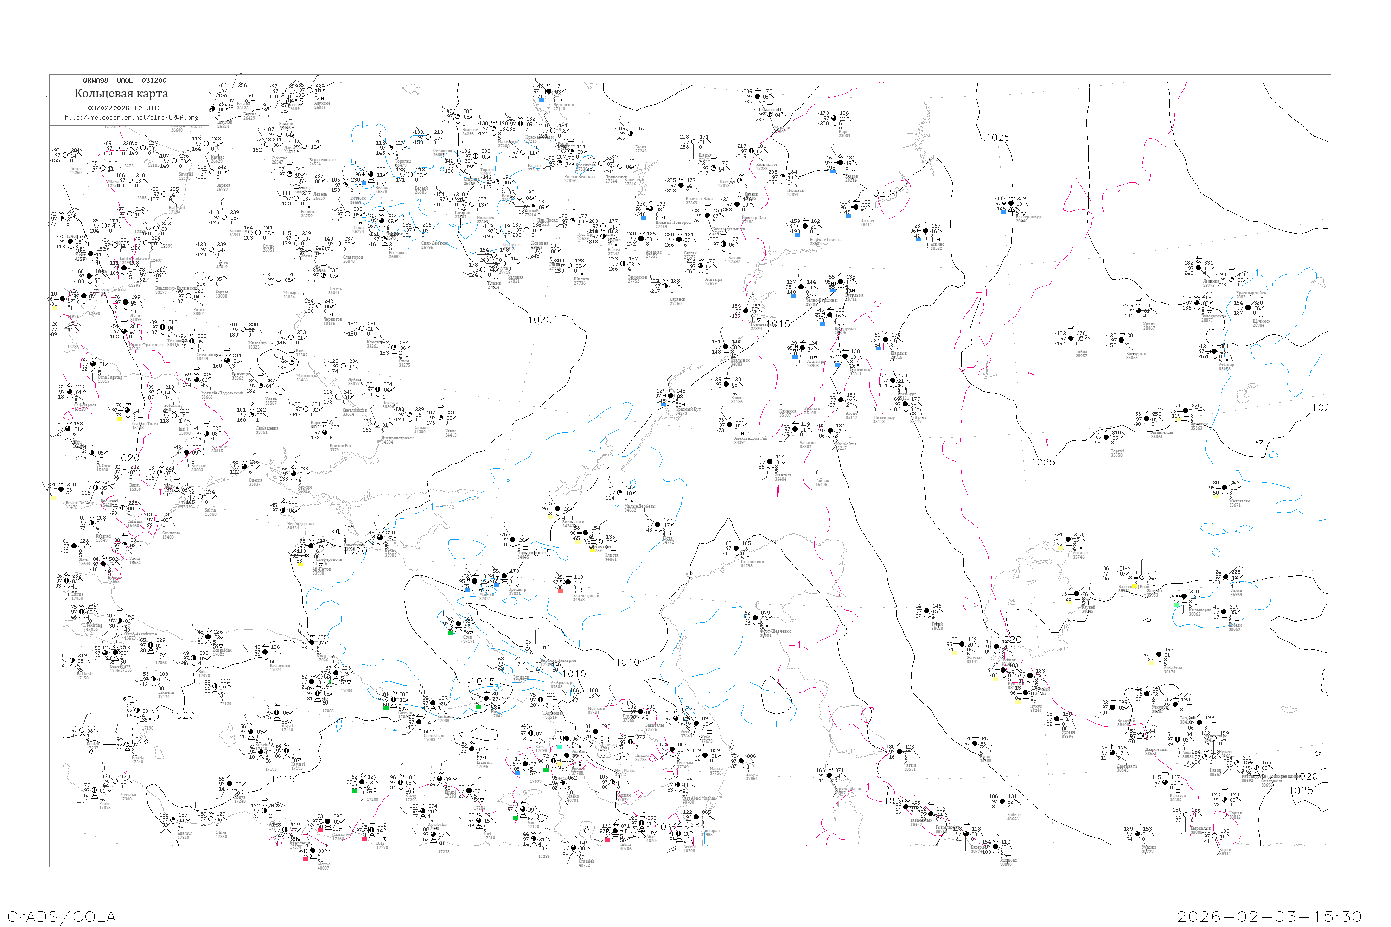Click the Аскино station overcast circle
The width and height of the screenshot is (1391, 927).
(x=926, y=230)
